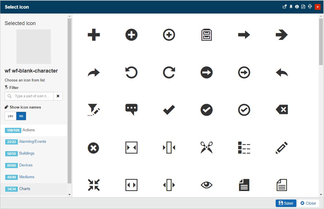
Task: Choose the scissors cut icon
Action: (x=206, y=147)
